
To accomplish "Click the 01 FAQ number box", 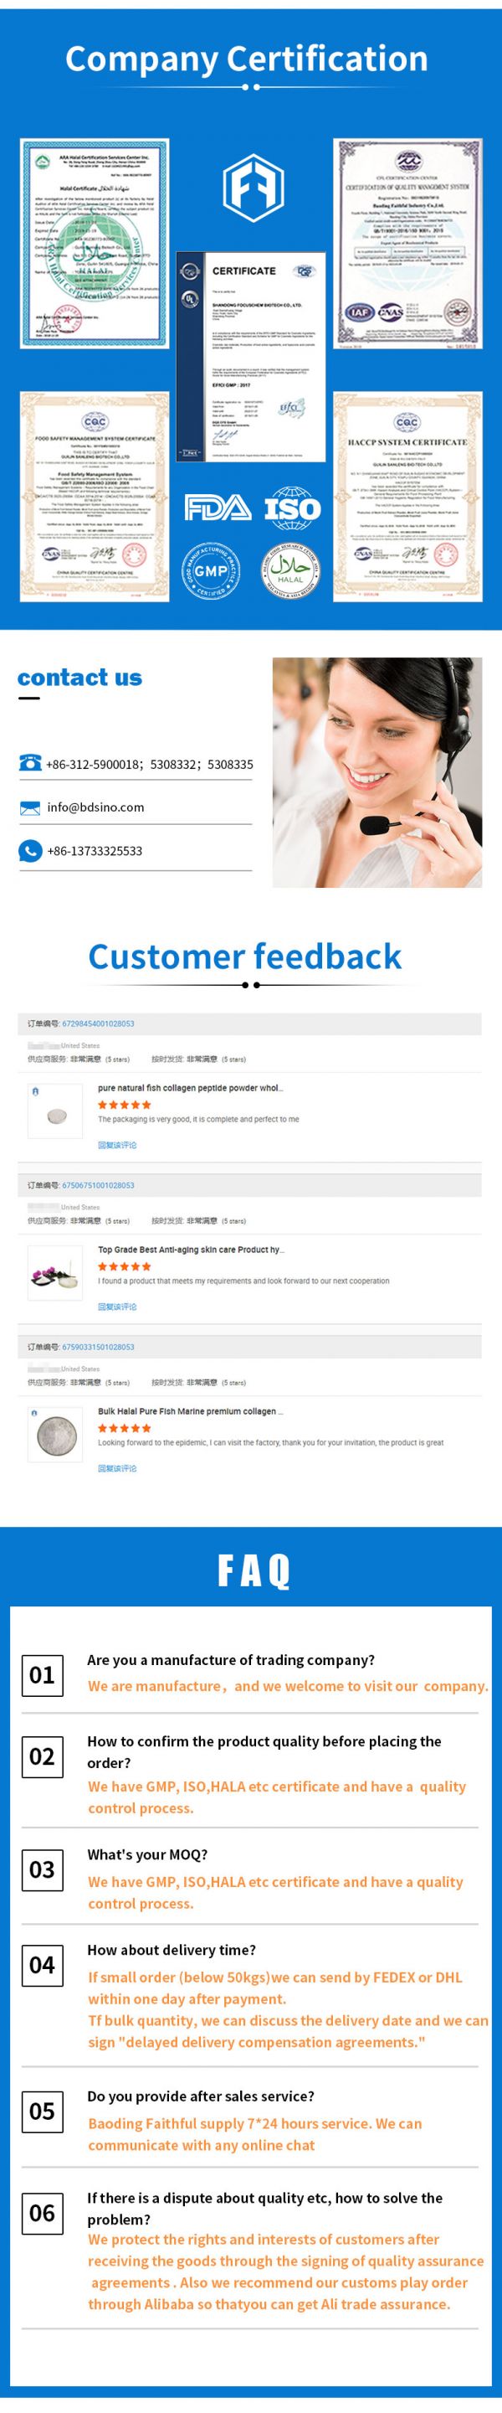I will 42,1675.
